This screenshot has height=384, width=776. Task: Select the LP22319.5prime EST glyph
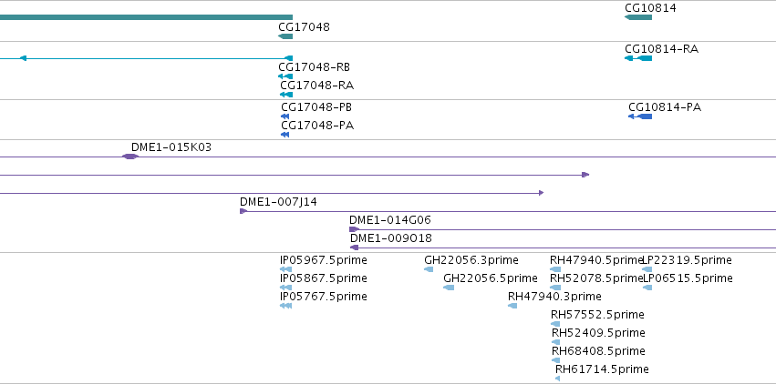647,269
